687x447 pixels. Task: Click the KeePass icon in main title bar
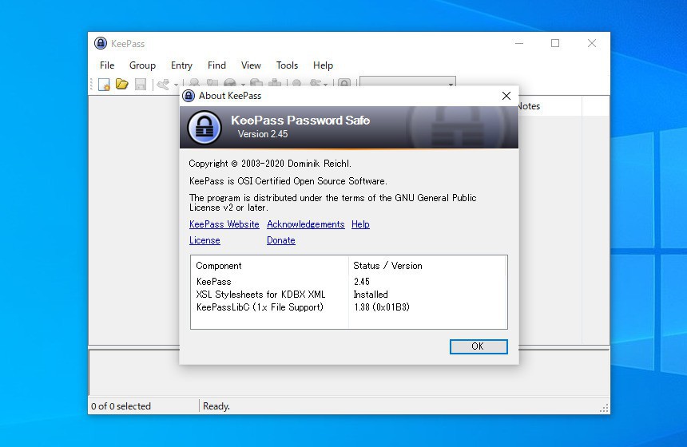click(101, 44)
